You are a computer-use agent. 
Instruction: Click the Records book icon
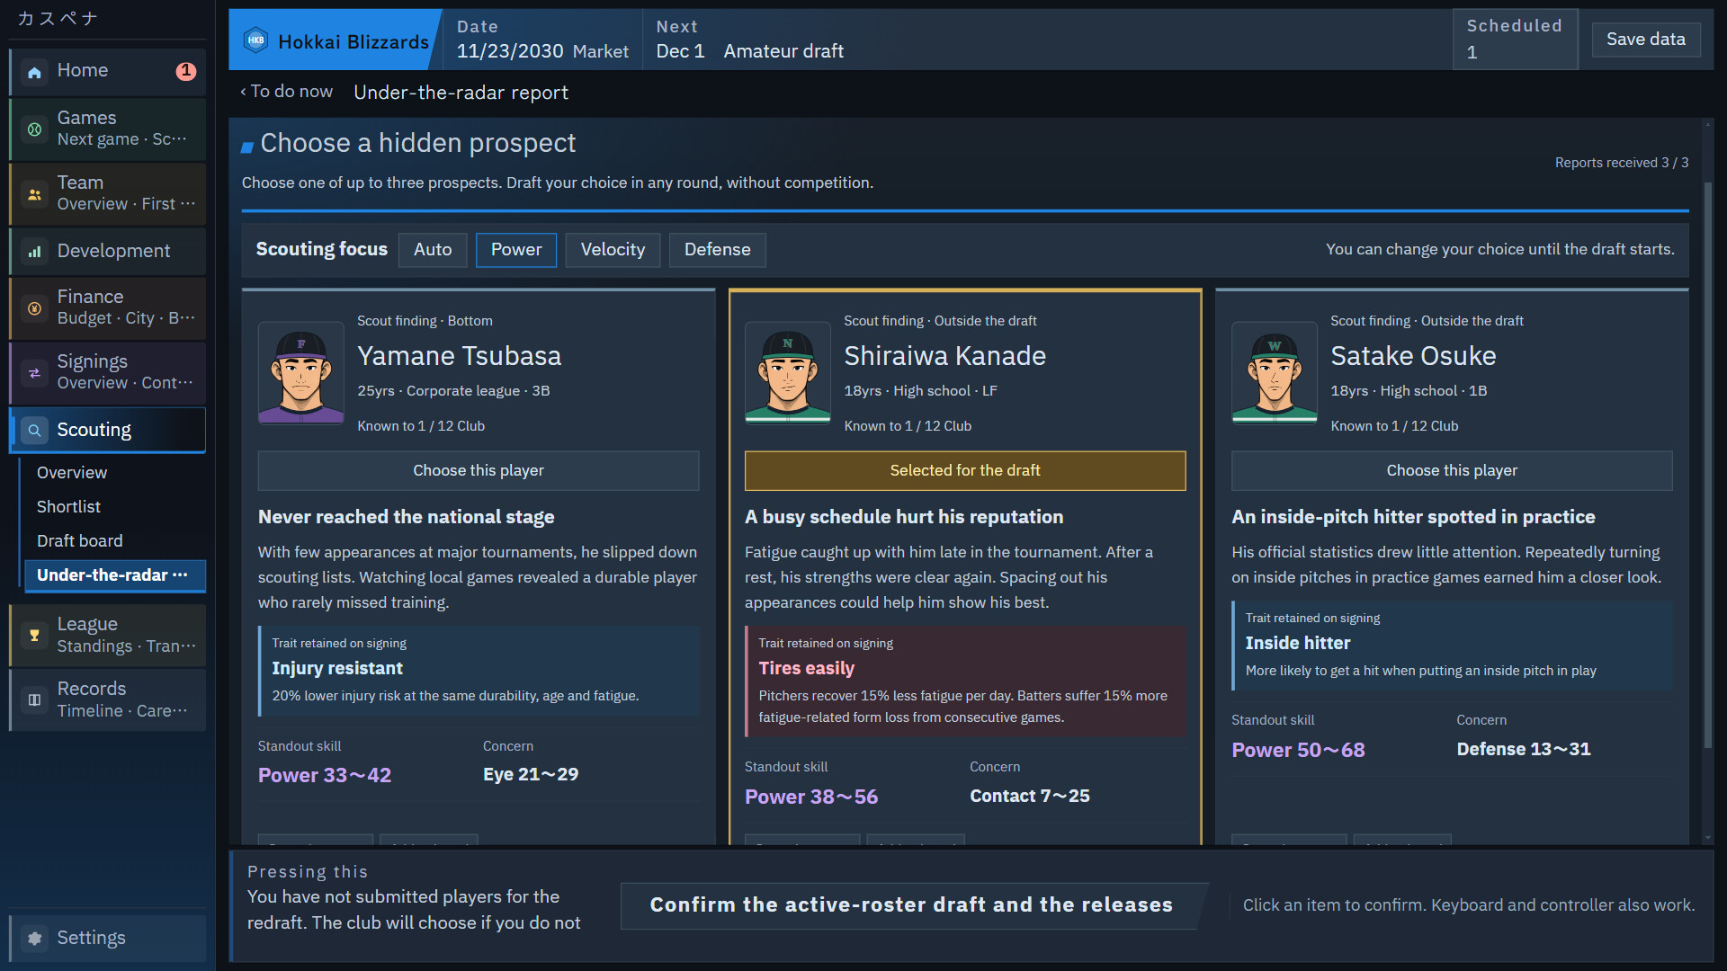(34, 700)
